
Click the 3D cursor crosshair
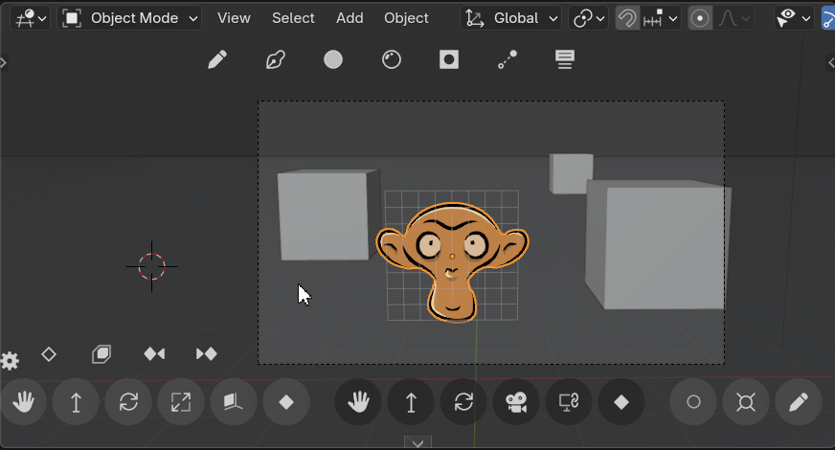click(x=151, y=266)
